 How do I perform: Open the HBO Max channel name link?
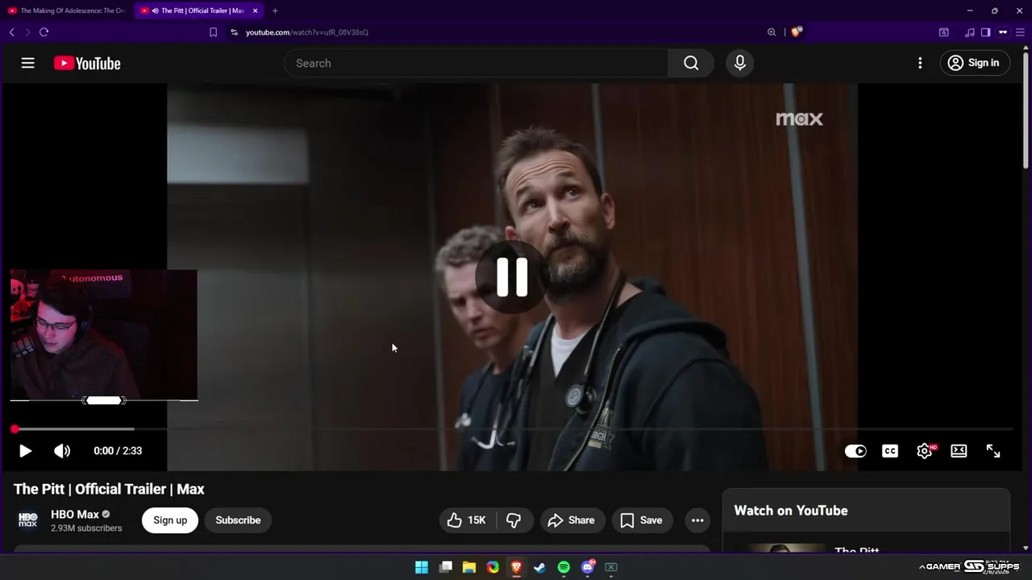point(75,514)
